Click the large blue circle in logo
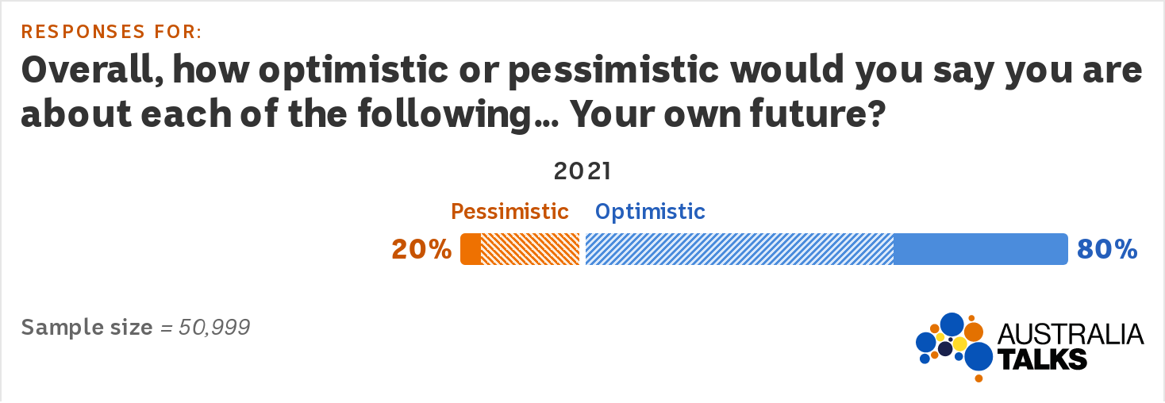Screen dimensions: 1165x403 pyautogui.click(x=978, y=356)
